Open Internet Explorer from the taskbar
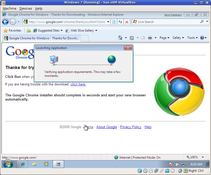Screen dimensions: 211x175 22,164
